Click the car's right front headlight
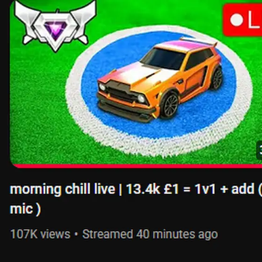Viewport: 262px width, 262px height. tap(142, 99)
